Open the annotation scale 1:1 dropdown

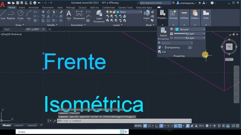(x=201, y=126)
